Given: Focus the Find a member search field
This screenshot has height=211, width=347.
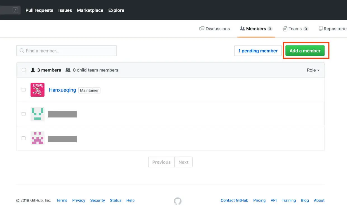Looking at the screenshot, I should click(66, 51).
